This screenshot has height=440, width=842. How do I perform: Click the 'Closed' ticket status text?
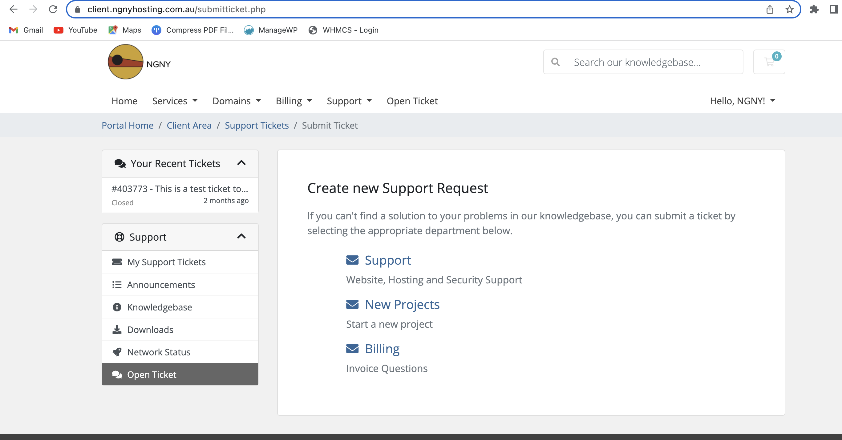123,202
